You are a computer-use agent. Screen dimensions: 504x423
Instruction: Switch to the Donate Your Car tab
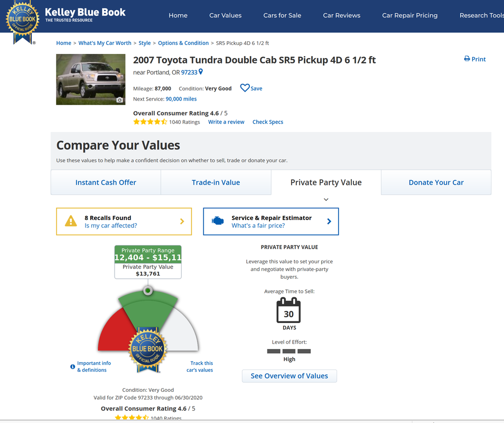[436, 182]
